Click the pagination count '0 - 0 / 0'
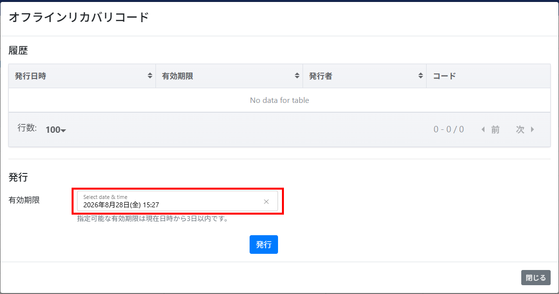The height and width of the screenshot is (294, 559). click(449, 129)
